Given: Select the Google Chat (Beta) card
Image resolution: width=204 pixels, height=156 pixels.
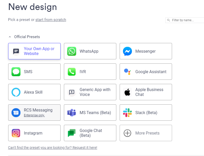Looking at the screenshot, I should 90,133.
